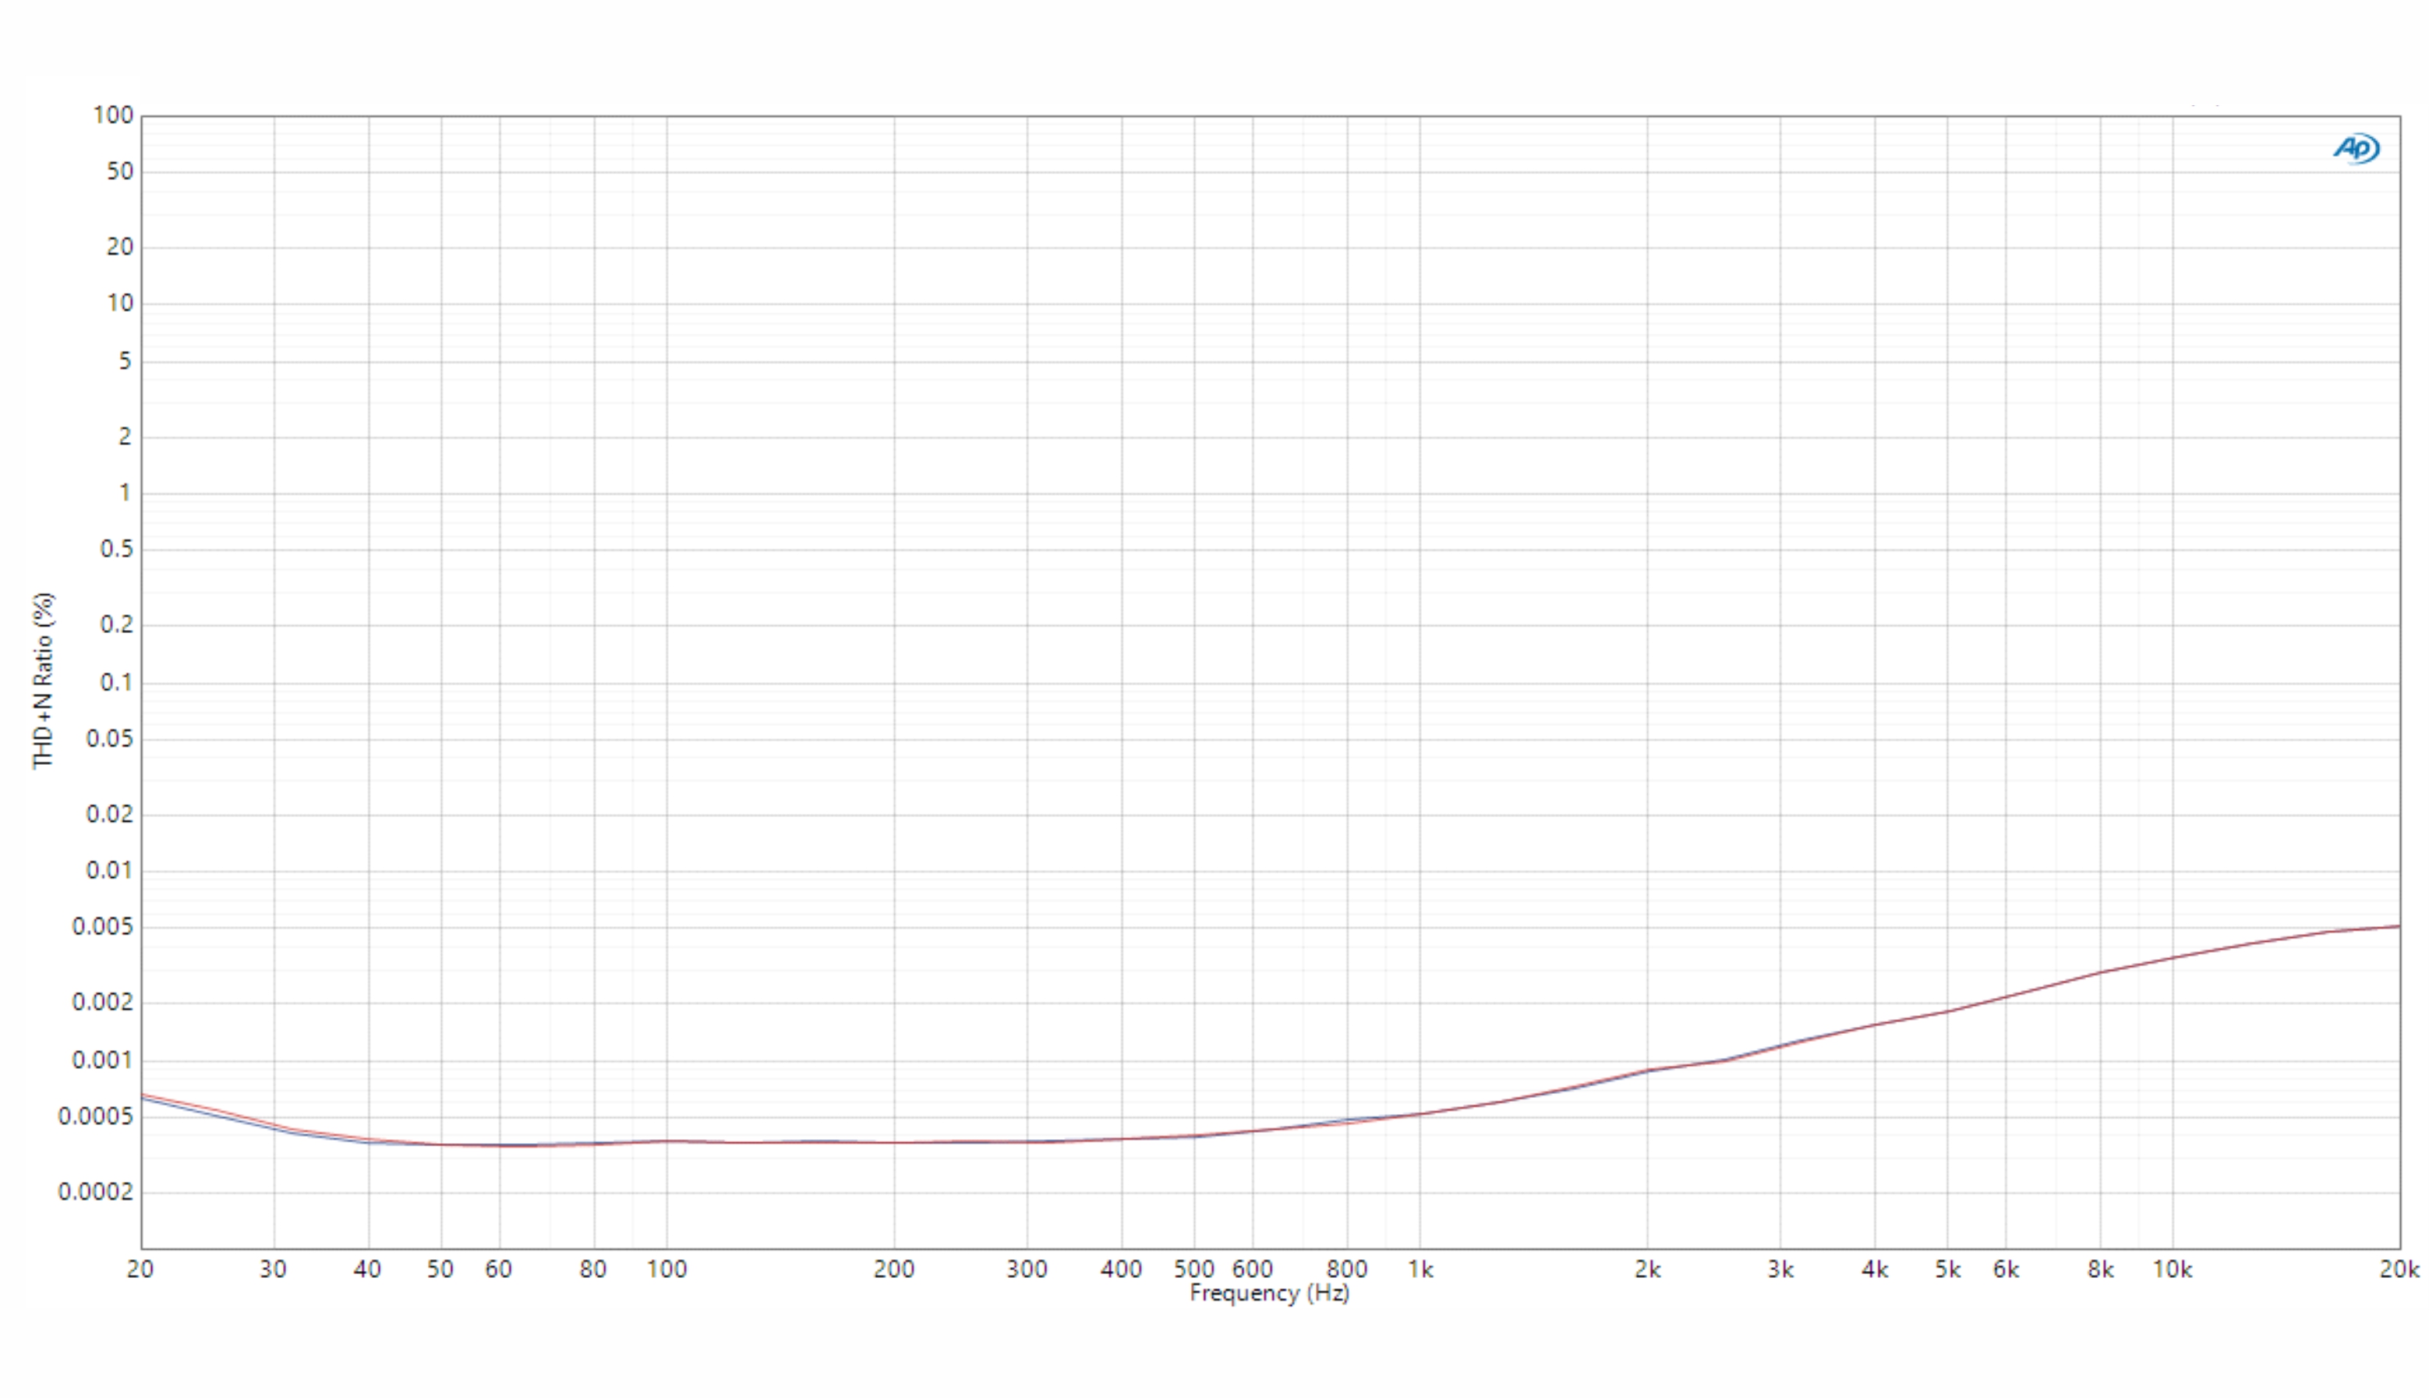Viewport: 2429px width, 1398px height.
Task: Click the Audio Precision AP logo
Action: [x=2356, y=149]
